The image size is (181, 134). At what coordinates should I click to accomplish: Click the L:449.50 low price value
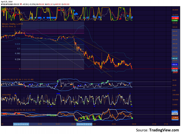[57, 4]
